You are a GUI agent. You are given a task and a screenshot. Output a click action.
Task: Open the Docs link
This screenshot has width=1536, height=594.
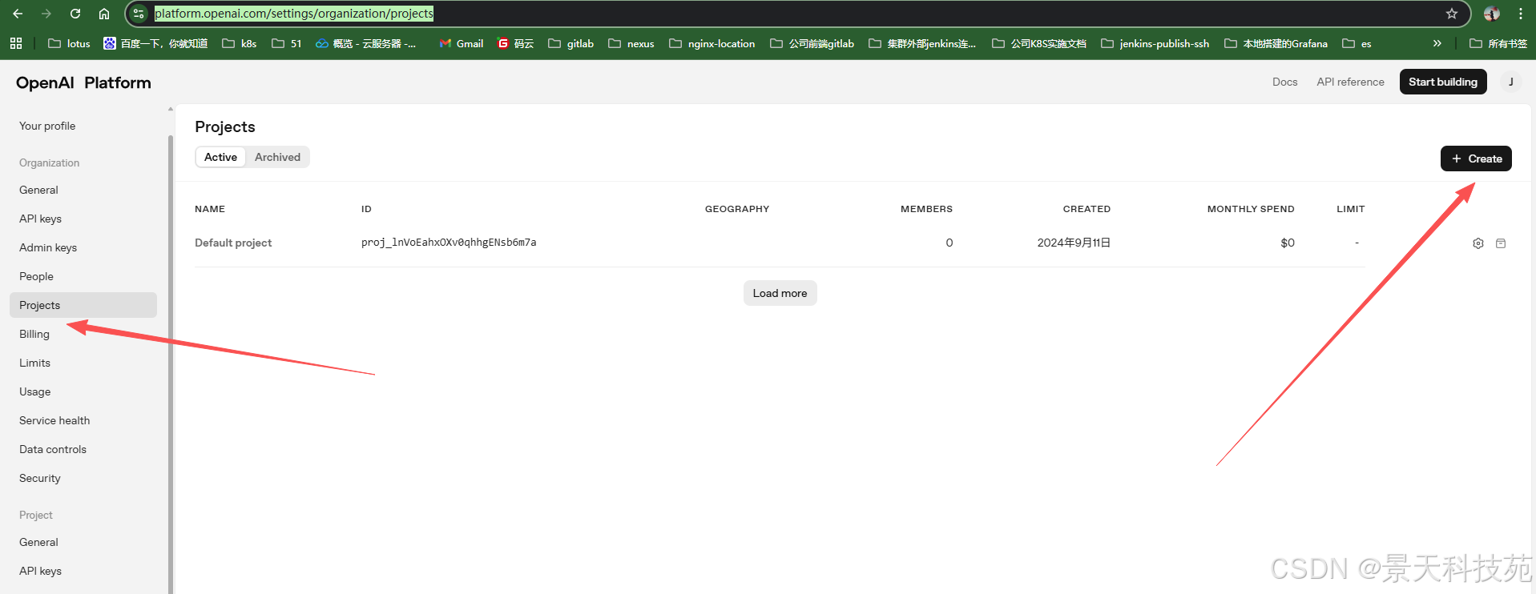(x=1284, y=82)
